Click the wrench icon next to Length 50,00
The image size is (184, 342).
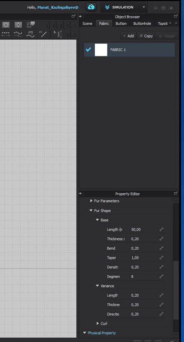tap(161, 229)
